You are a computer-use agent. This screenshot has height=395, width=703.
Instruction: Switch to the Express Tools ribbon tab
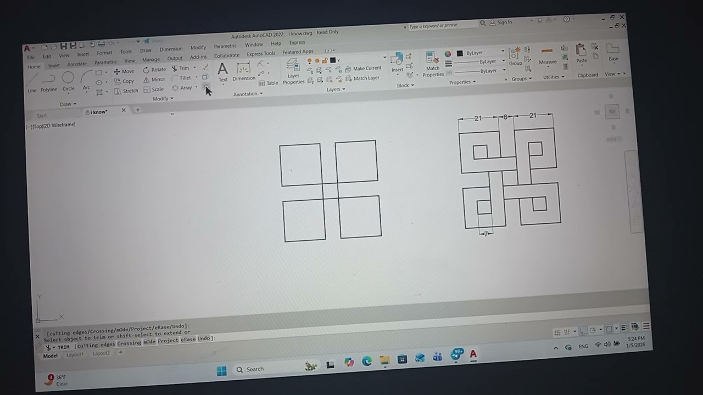coord(261,54)
